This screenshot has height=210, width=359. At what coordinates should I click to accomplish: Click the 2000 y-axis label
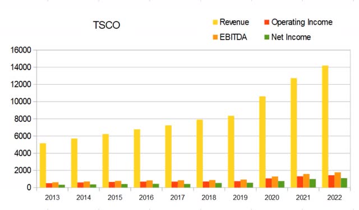pos(22,170)
